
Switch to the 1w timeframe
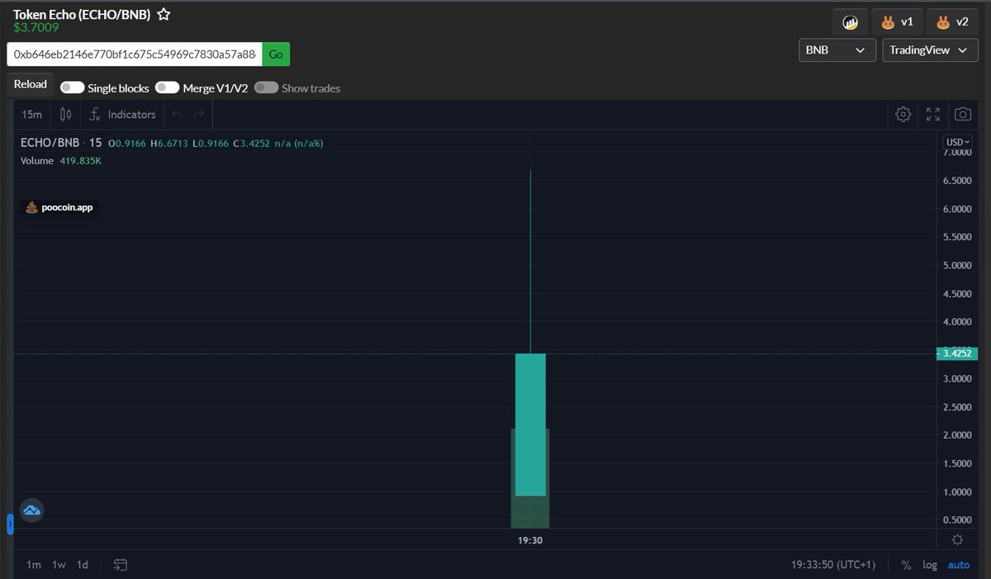pyautogui.click(x=57, y=564)
